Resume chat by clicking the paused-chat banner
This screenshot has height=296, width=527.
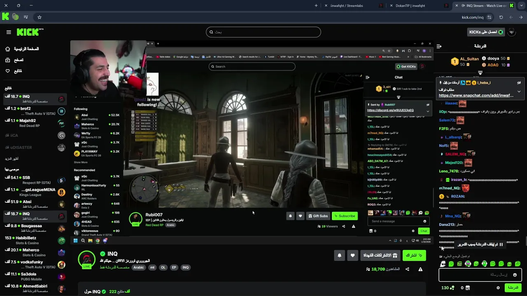[480, 244]
